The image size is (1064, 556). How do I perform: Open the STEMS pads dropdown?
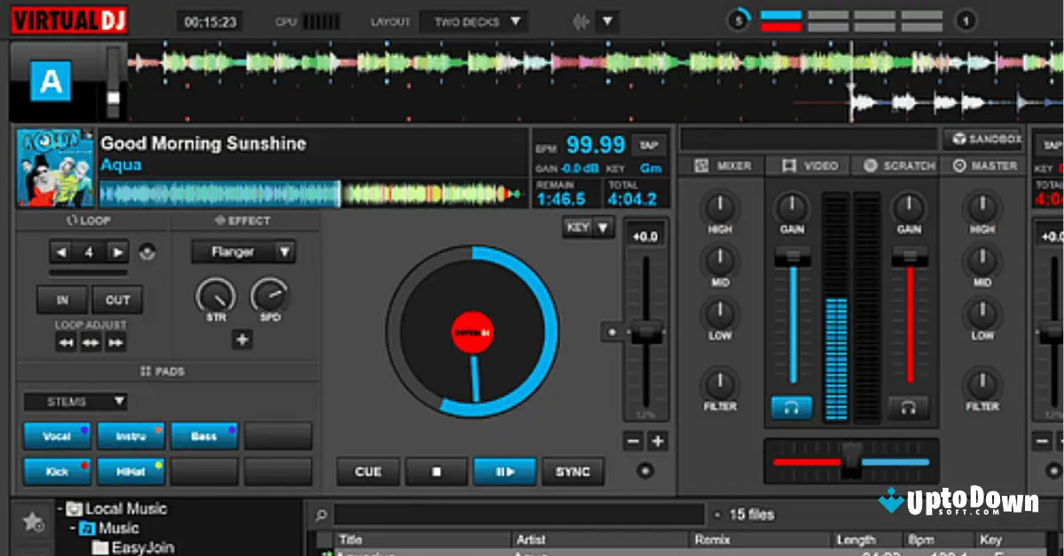75,401
